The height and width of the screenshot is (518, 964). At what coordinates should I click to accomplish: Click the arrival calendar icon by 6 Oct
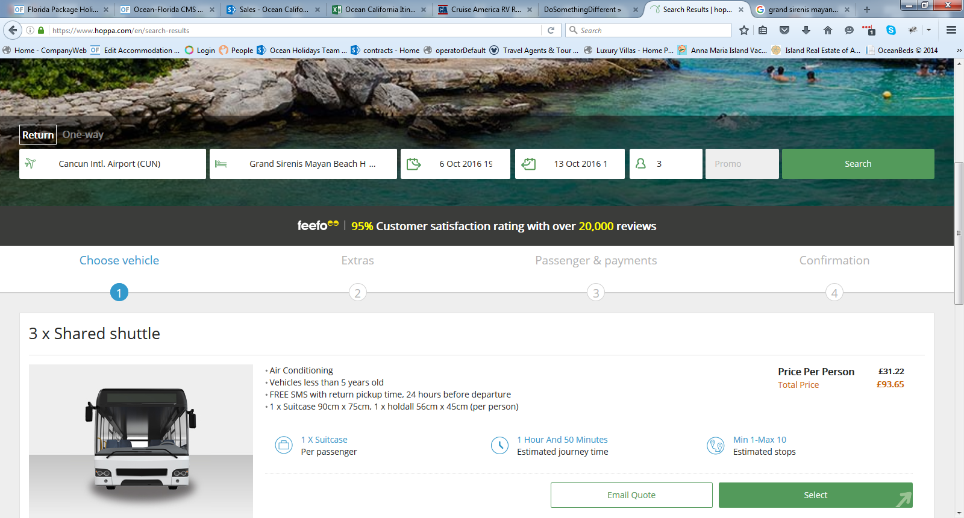[414, 164]
